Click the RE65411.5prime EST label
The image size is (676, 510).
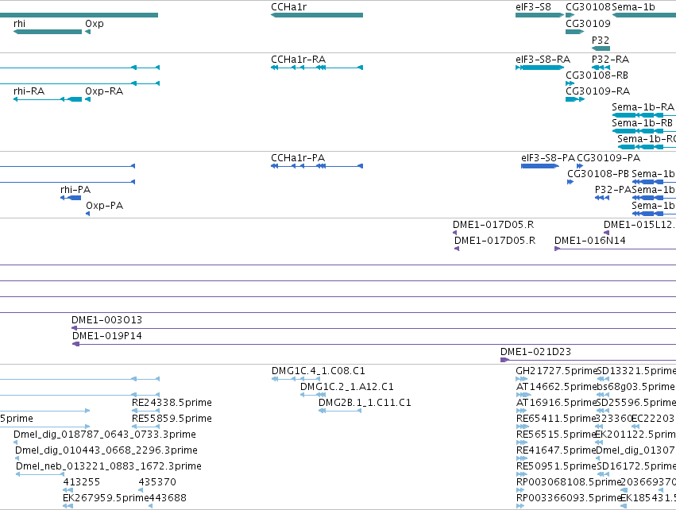[x=556, y=419]
